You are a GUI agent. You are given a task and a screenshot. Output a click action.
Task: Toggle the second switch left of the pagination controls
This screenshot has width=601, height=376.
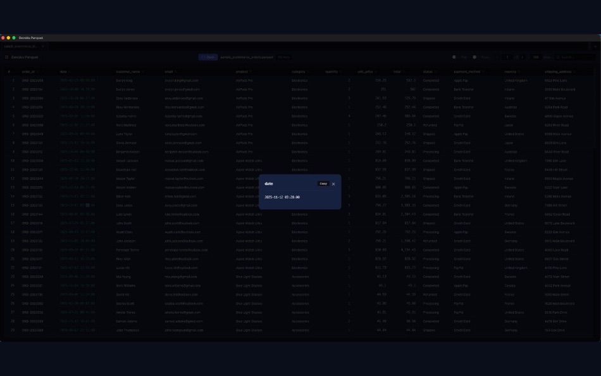coord(474,57)
